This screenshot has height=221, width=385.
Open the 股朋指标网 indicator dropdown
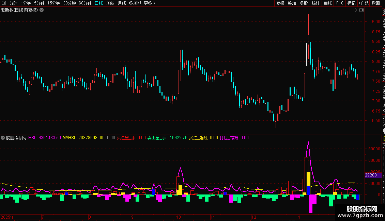pos(3,138)
